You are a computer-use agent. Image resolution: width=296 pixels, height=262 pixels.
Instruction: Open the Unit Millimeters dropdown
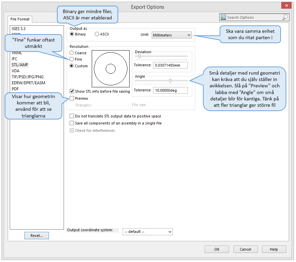tap(171, 35)
